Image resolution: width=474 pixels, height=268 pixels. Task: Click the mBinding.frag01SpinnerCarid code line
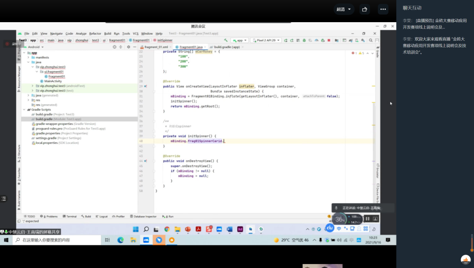coord(197,141)
